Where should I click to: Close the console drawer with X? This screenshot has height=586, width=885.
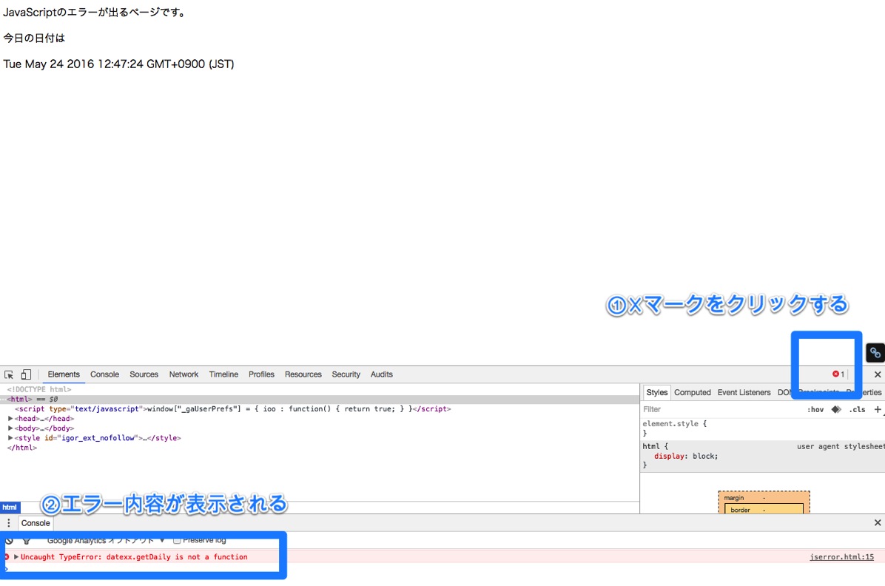[877, 523]
